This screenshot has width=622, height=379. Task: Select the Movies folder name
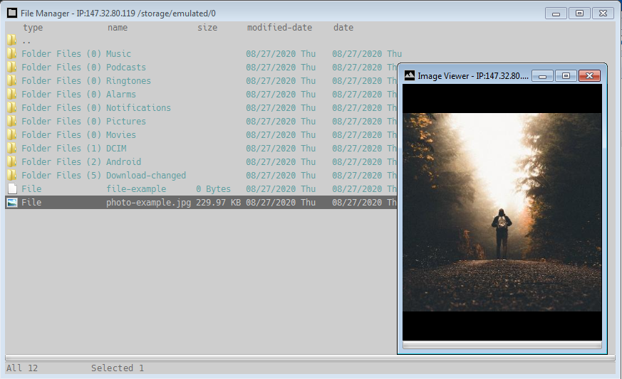tap(120, 134)
